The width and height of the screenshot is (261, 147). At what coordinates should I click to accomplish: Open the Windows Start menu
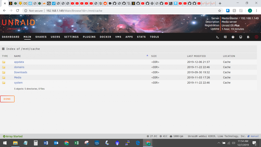pos(5,143)
